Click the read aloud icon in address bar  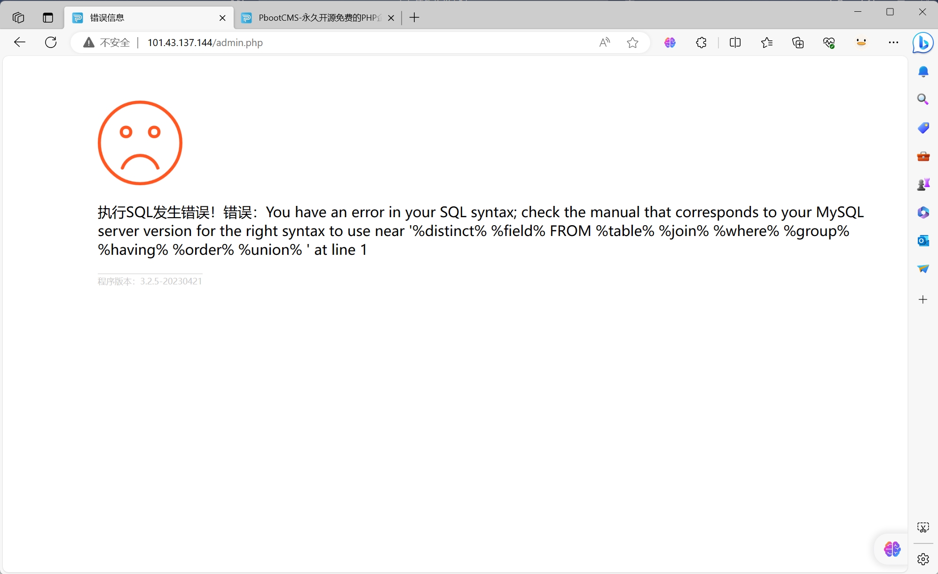pyautogui.click(x=605, y=42)
